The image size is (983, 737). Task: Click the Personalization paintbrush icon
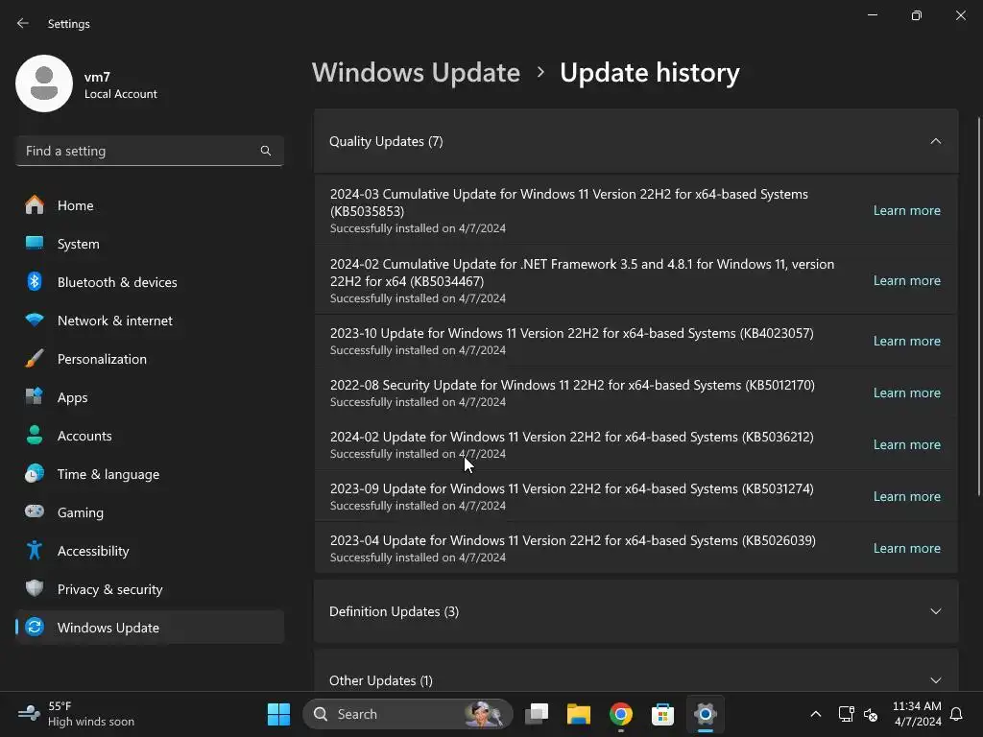click(35, 359)
